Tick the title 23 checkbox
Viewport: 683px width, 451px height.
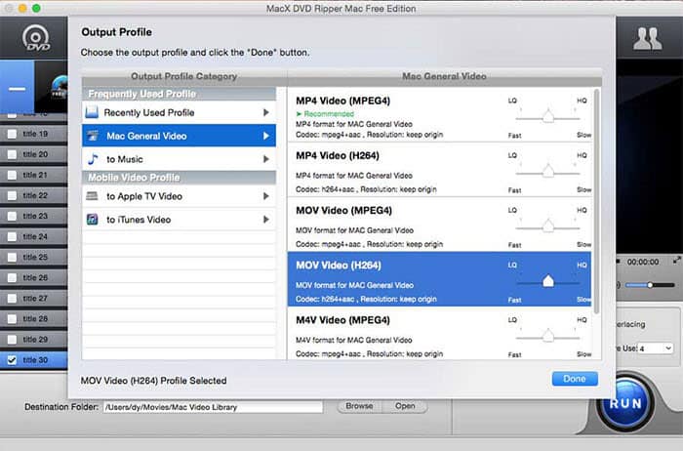[12, 216]
